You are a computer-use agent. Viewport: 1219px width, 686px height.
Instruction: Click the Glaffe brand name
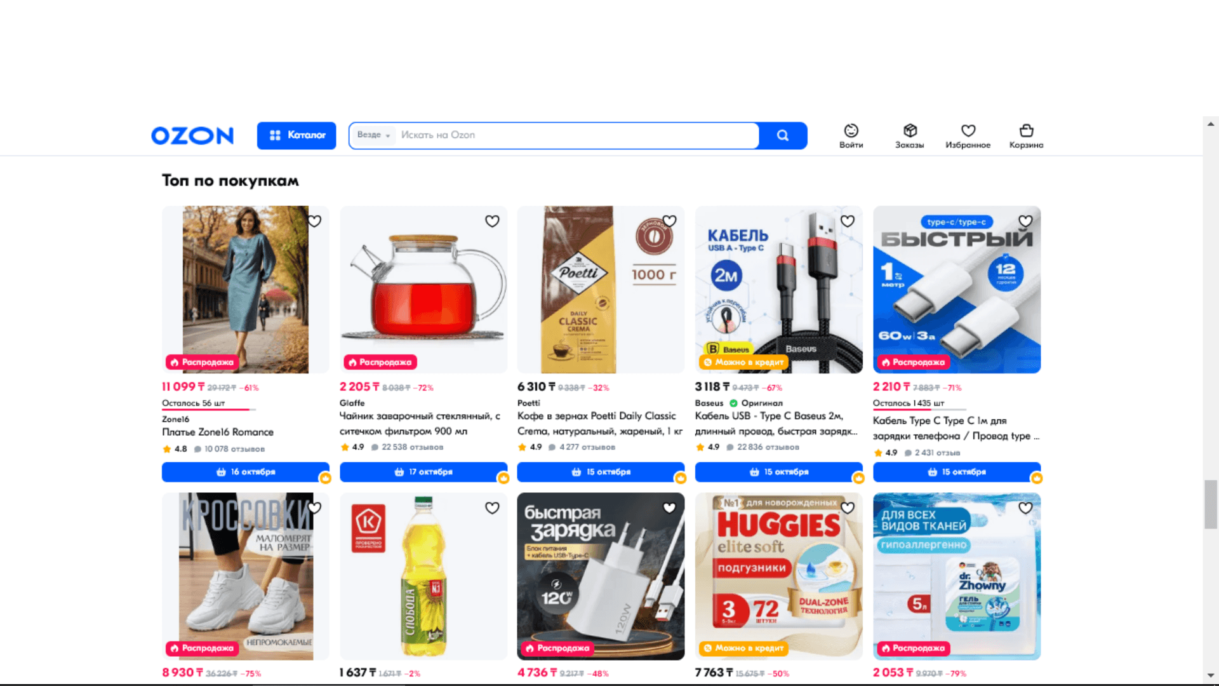[x=352, y=403]
